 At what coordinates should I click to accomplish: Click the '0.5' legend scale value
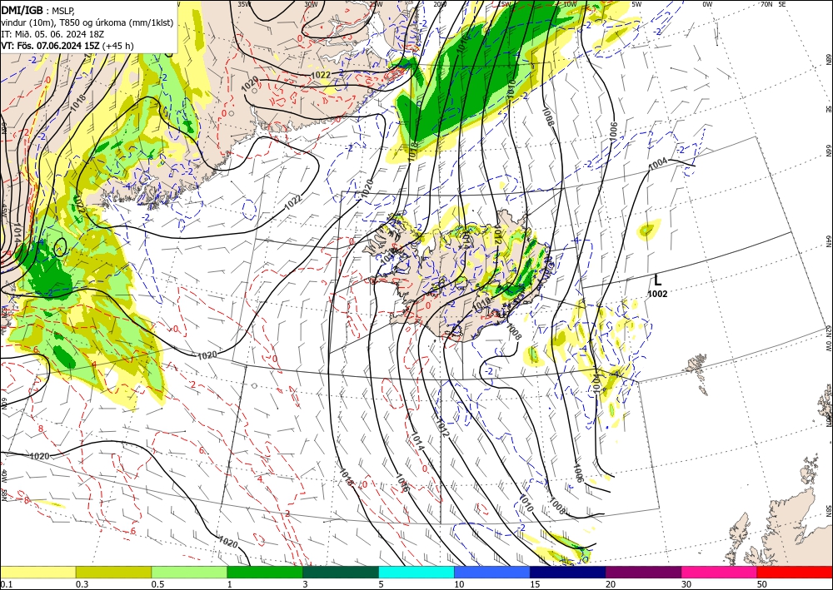(x=157, y=584)
